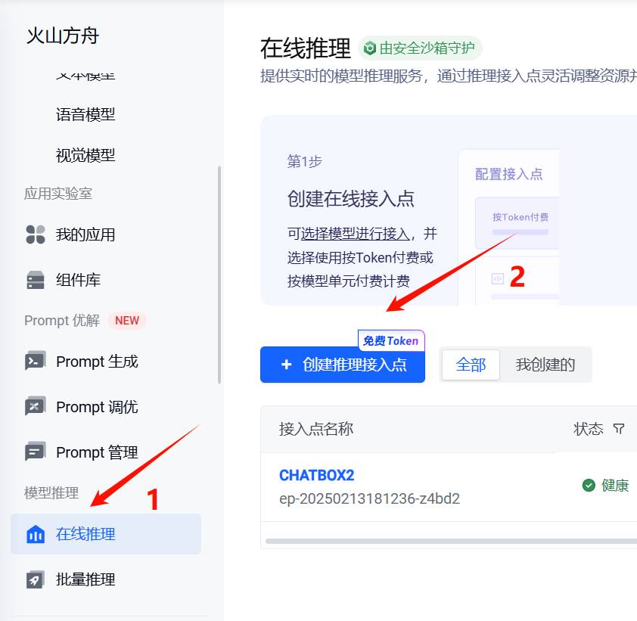The image size is (637, 621).
Task: Click the 组件库 server icon
Action: click(x=36, y=280)
